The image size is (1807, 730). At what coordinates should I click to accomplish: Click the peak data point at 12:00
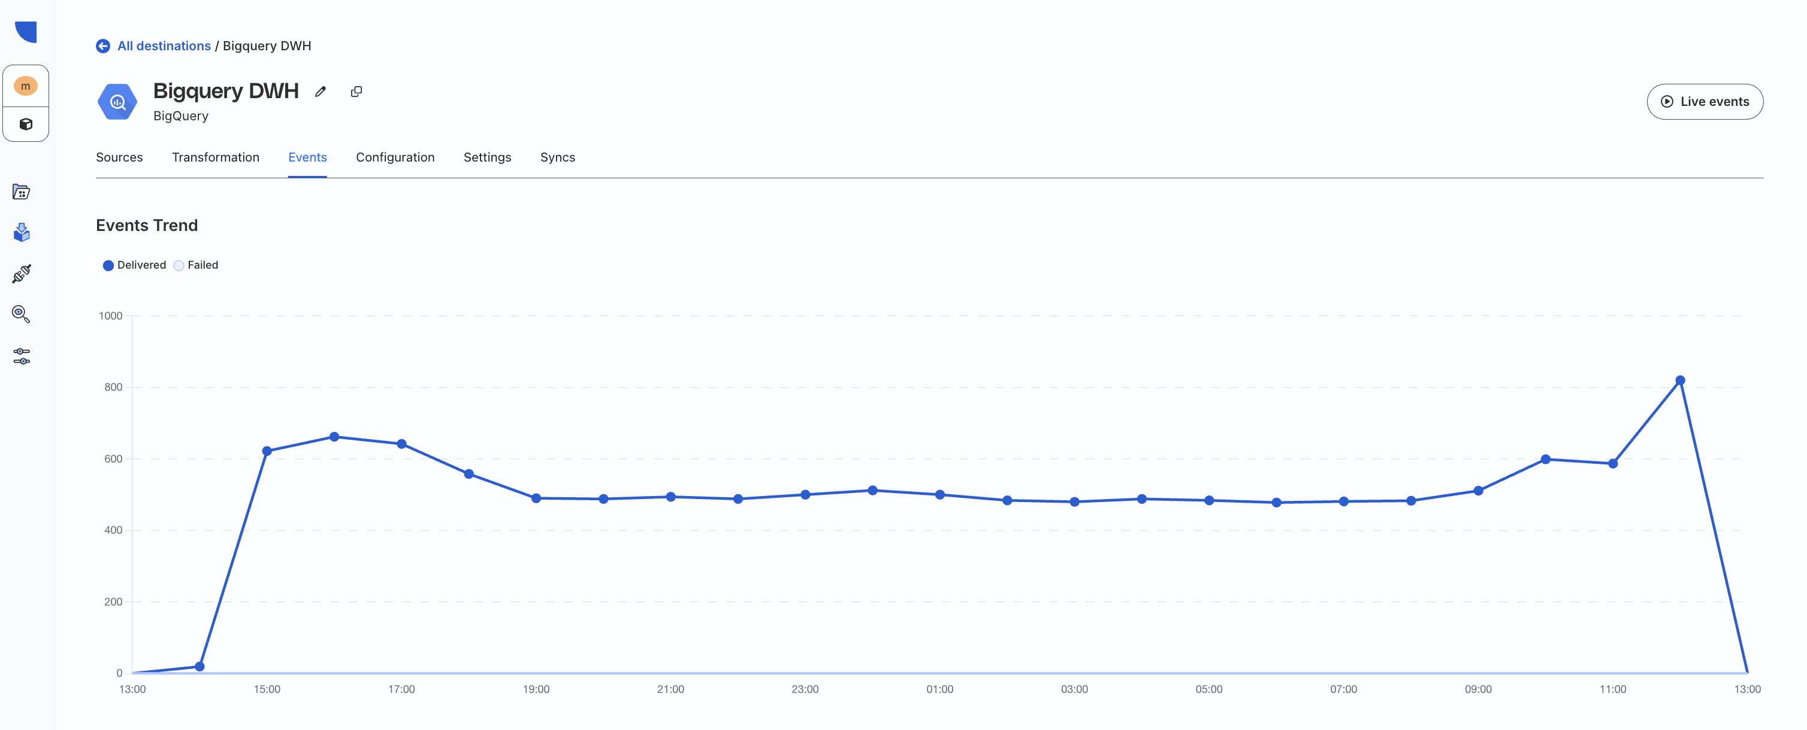point(1680,381)
